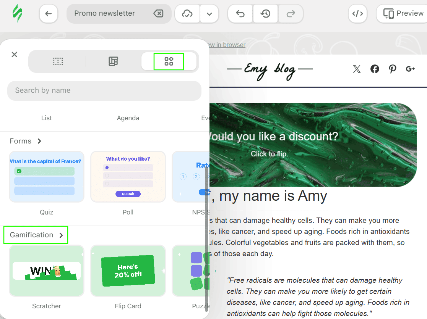Select the free radicals italic quote

pyautogui.click(x=318, y=297)
